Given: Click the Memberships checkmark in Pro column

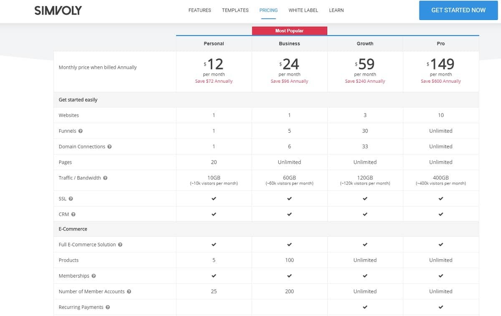Looking at the screenshot, I should point(441,276).
